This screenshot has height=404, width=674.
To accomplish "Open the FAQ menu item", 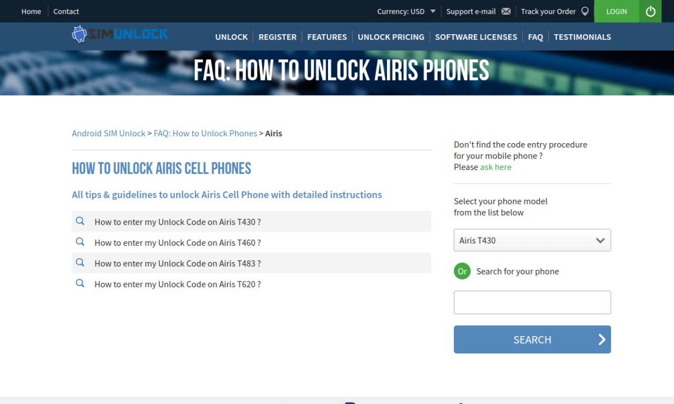I will (x=536, y=37).
